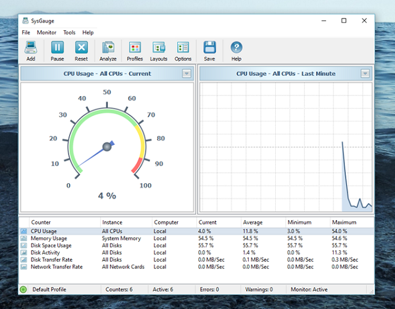Open the Monitor menu
The width and height of the screenshot is (395, 309).
pyautogui.click(x=47, y=32)
